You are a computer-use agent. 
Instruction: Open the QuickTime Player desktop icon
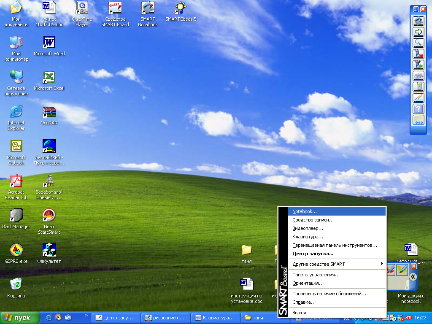tap(82, 14)
